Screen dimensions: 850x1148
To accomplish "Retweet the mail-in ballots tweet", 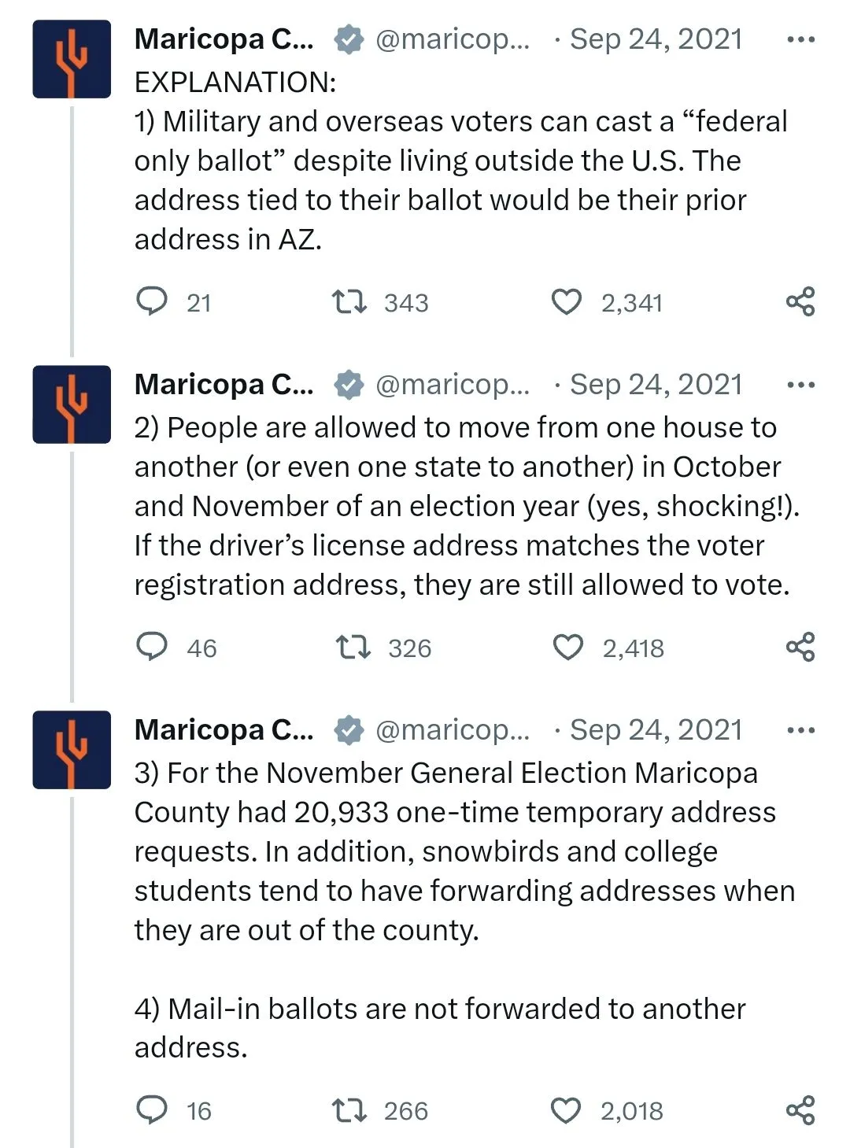I will [x=349, y=1110].
